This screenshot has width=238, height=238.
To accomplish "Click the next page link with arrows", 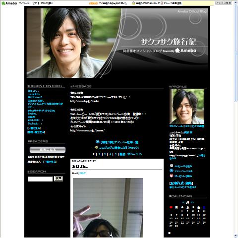I will click(x=134, y=154).
